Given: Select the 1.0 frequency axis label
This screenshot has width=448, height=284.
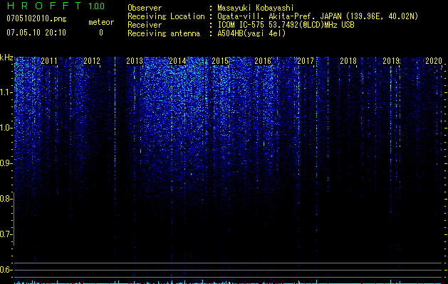Looking at the screenshot, I should 6,128.
